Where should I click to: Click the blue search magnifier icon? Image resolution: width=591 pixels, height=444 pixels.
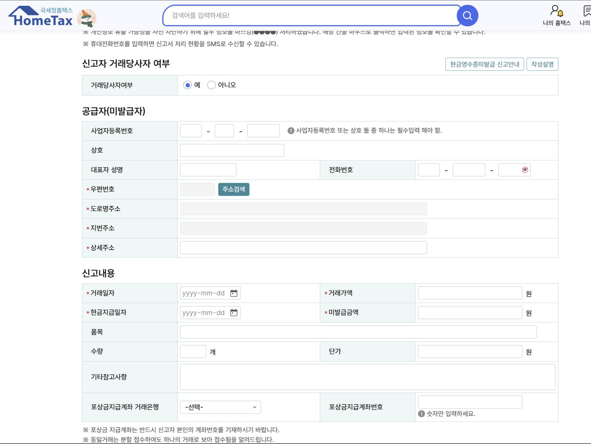467,15
